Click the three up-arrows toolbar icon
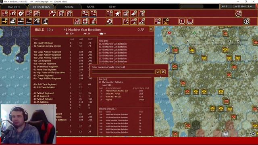The width and height of the screenshot is (258, 145). coord(12,13)
